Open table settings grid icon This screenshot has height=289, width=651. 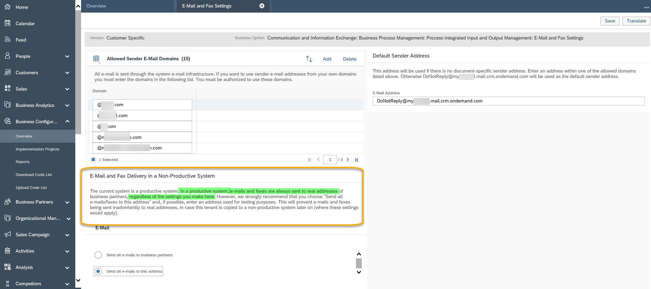pyautogui.click(x=96, y=59)
